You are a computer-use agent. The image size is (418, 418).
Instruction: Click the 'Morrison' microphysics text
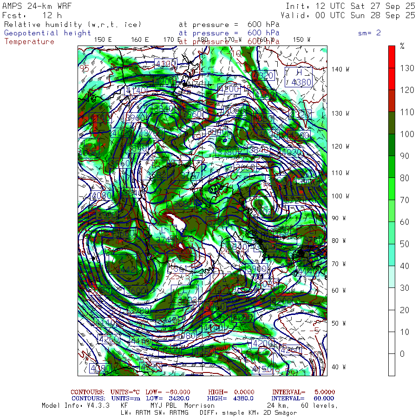199,405
